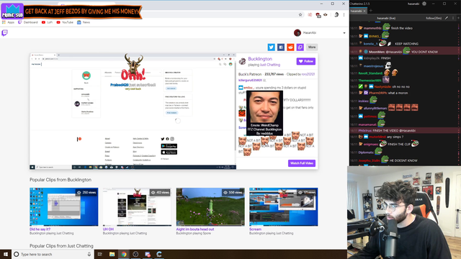Click Bucklington's avatar beside the clip
Viewport: 461px width, 259px height.
tap(242, 61)
